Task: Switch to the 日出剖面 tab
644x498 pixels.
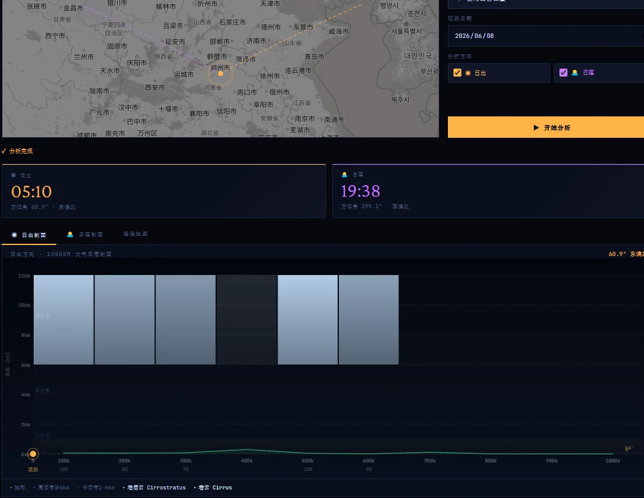Action: [x=29, y=235]
